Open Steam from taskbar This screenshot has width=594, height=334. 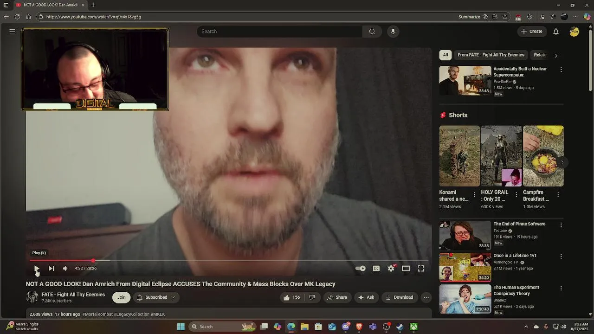(x=400, y=327)
